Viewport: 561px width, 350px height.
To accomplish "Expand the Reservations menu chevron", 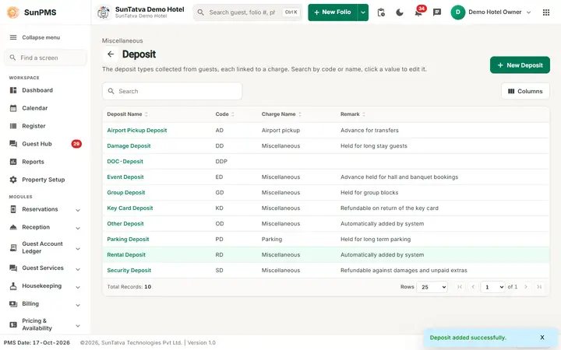I will (78, 210).
